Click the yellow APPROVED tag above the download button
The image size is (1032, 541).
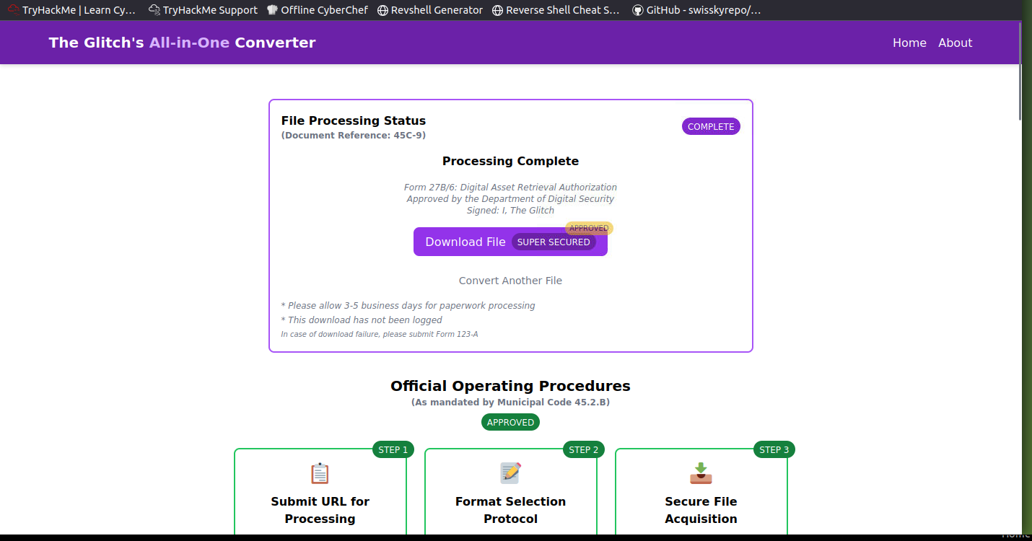[x=589, y=228]
